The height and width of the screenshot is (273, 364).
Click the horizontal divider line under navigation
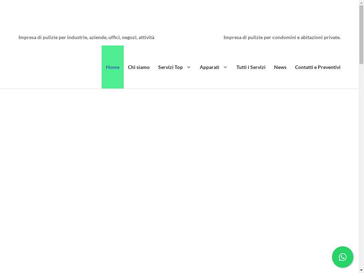pyautogui.click(x=178, y=89)
